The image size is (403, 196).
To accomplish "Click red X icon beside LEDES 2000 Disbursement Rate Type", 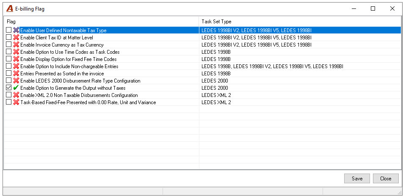I will pyautogui.click(x=16, y=81).
